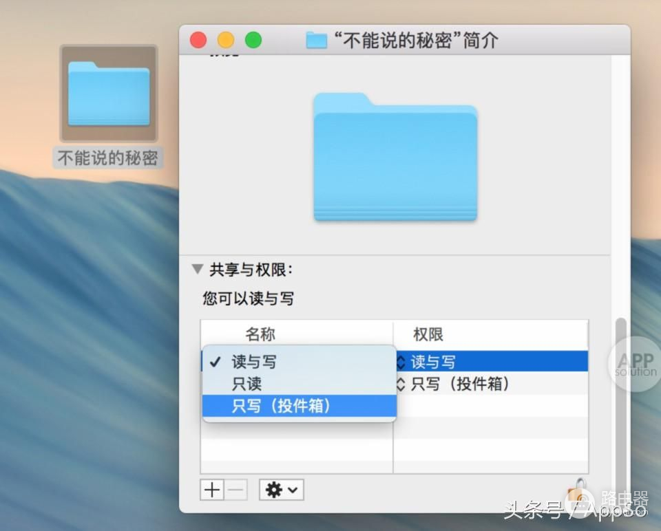Close the 简介 window with the red button
The image size is (661, 531).
[x=198, y=40]
